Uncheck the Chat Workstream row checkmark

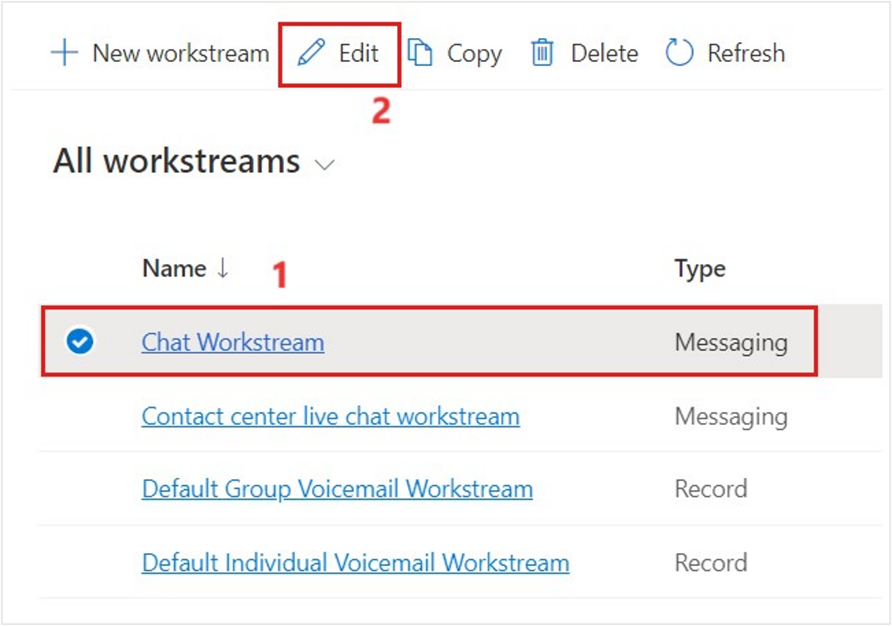(80, 342)
